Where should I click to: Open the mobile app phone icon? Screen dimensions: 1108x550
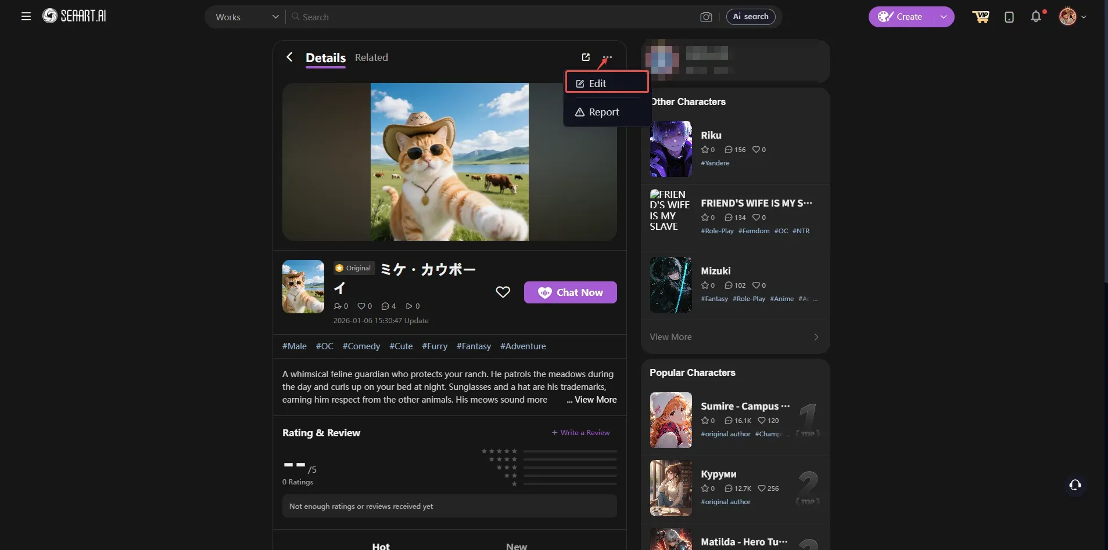point(1009,17)
